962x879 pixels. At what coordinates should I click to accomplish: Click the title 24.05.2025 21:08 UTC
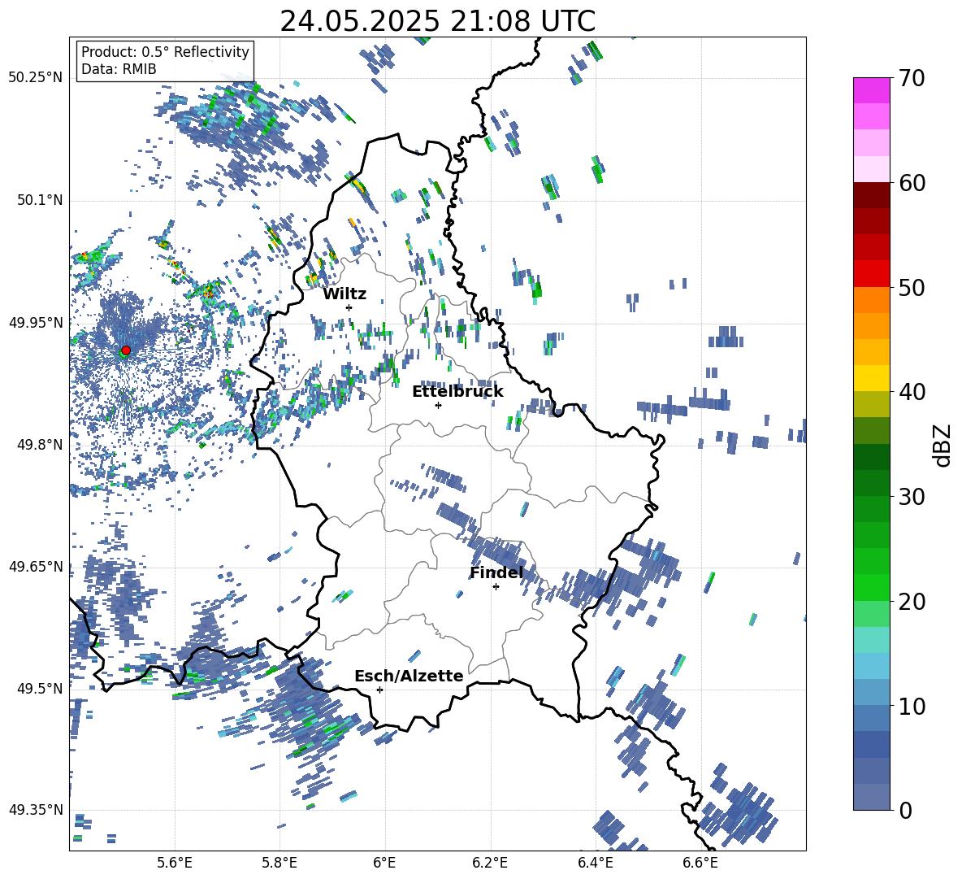point(437,21)
